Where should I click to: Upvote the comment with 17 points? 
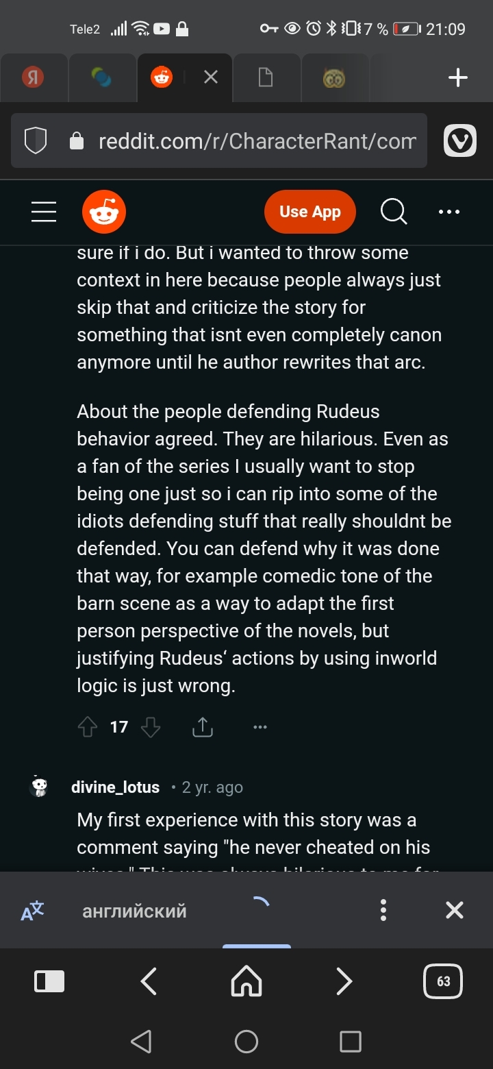click(x=88, y=727)
